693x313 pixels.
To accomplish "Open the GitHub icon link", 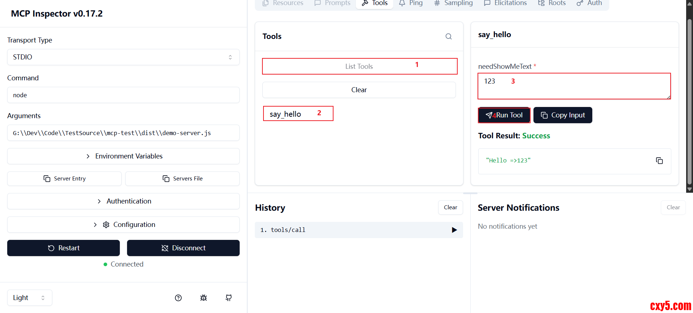I will click(x=229, y=298).
